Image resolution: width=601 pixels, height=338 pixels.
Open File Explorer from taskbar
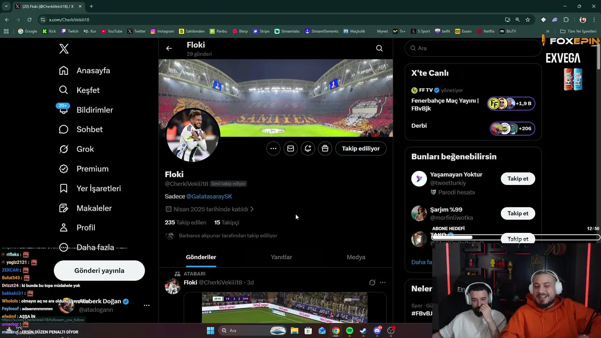[x=294, y=330]
